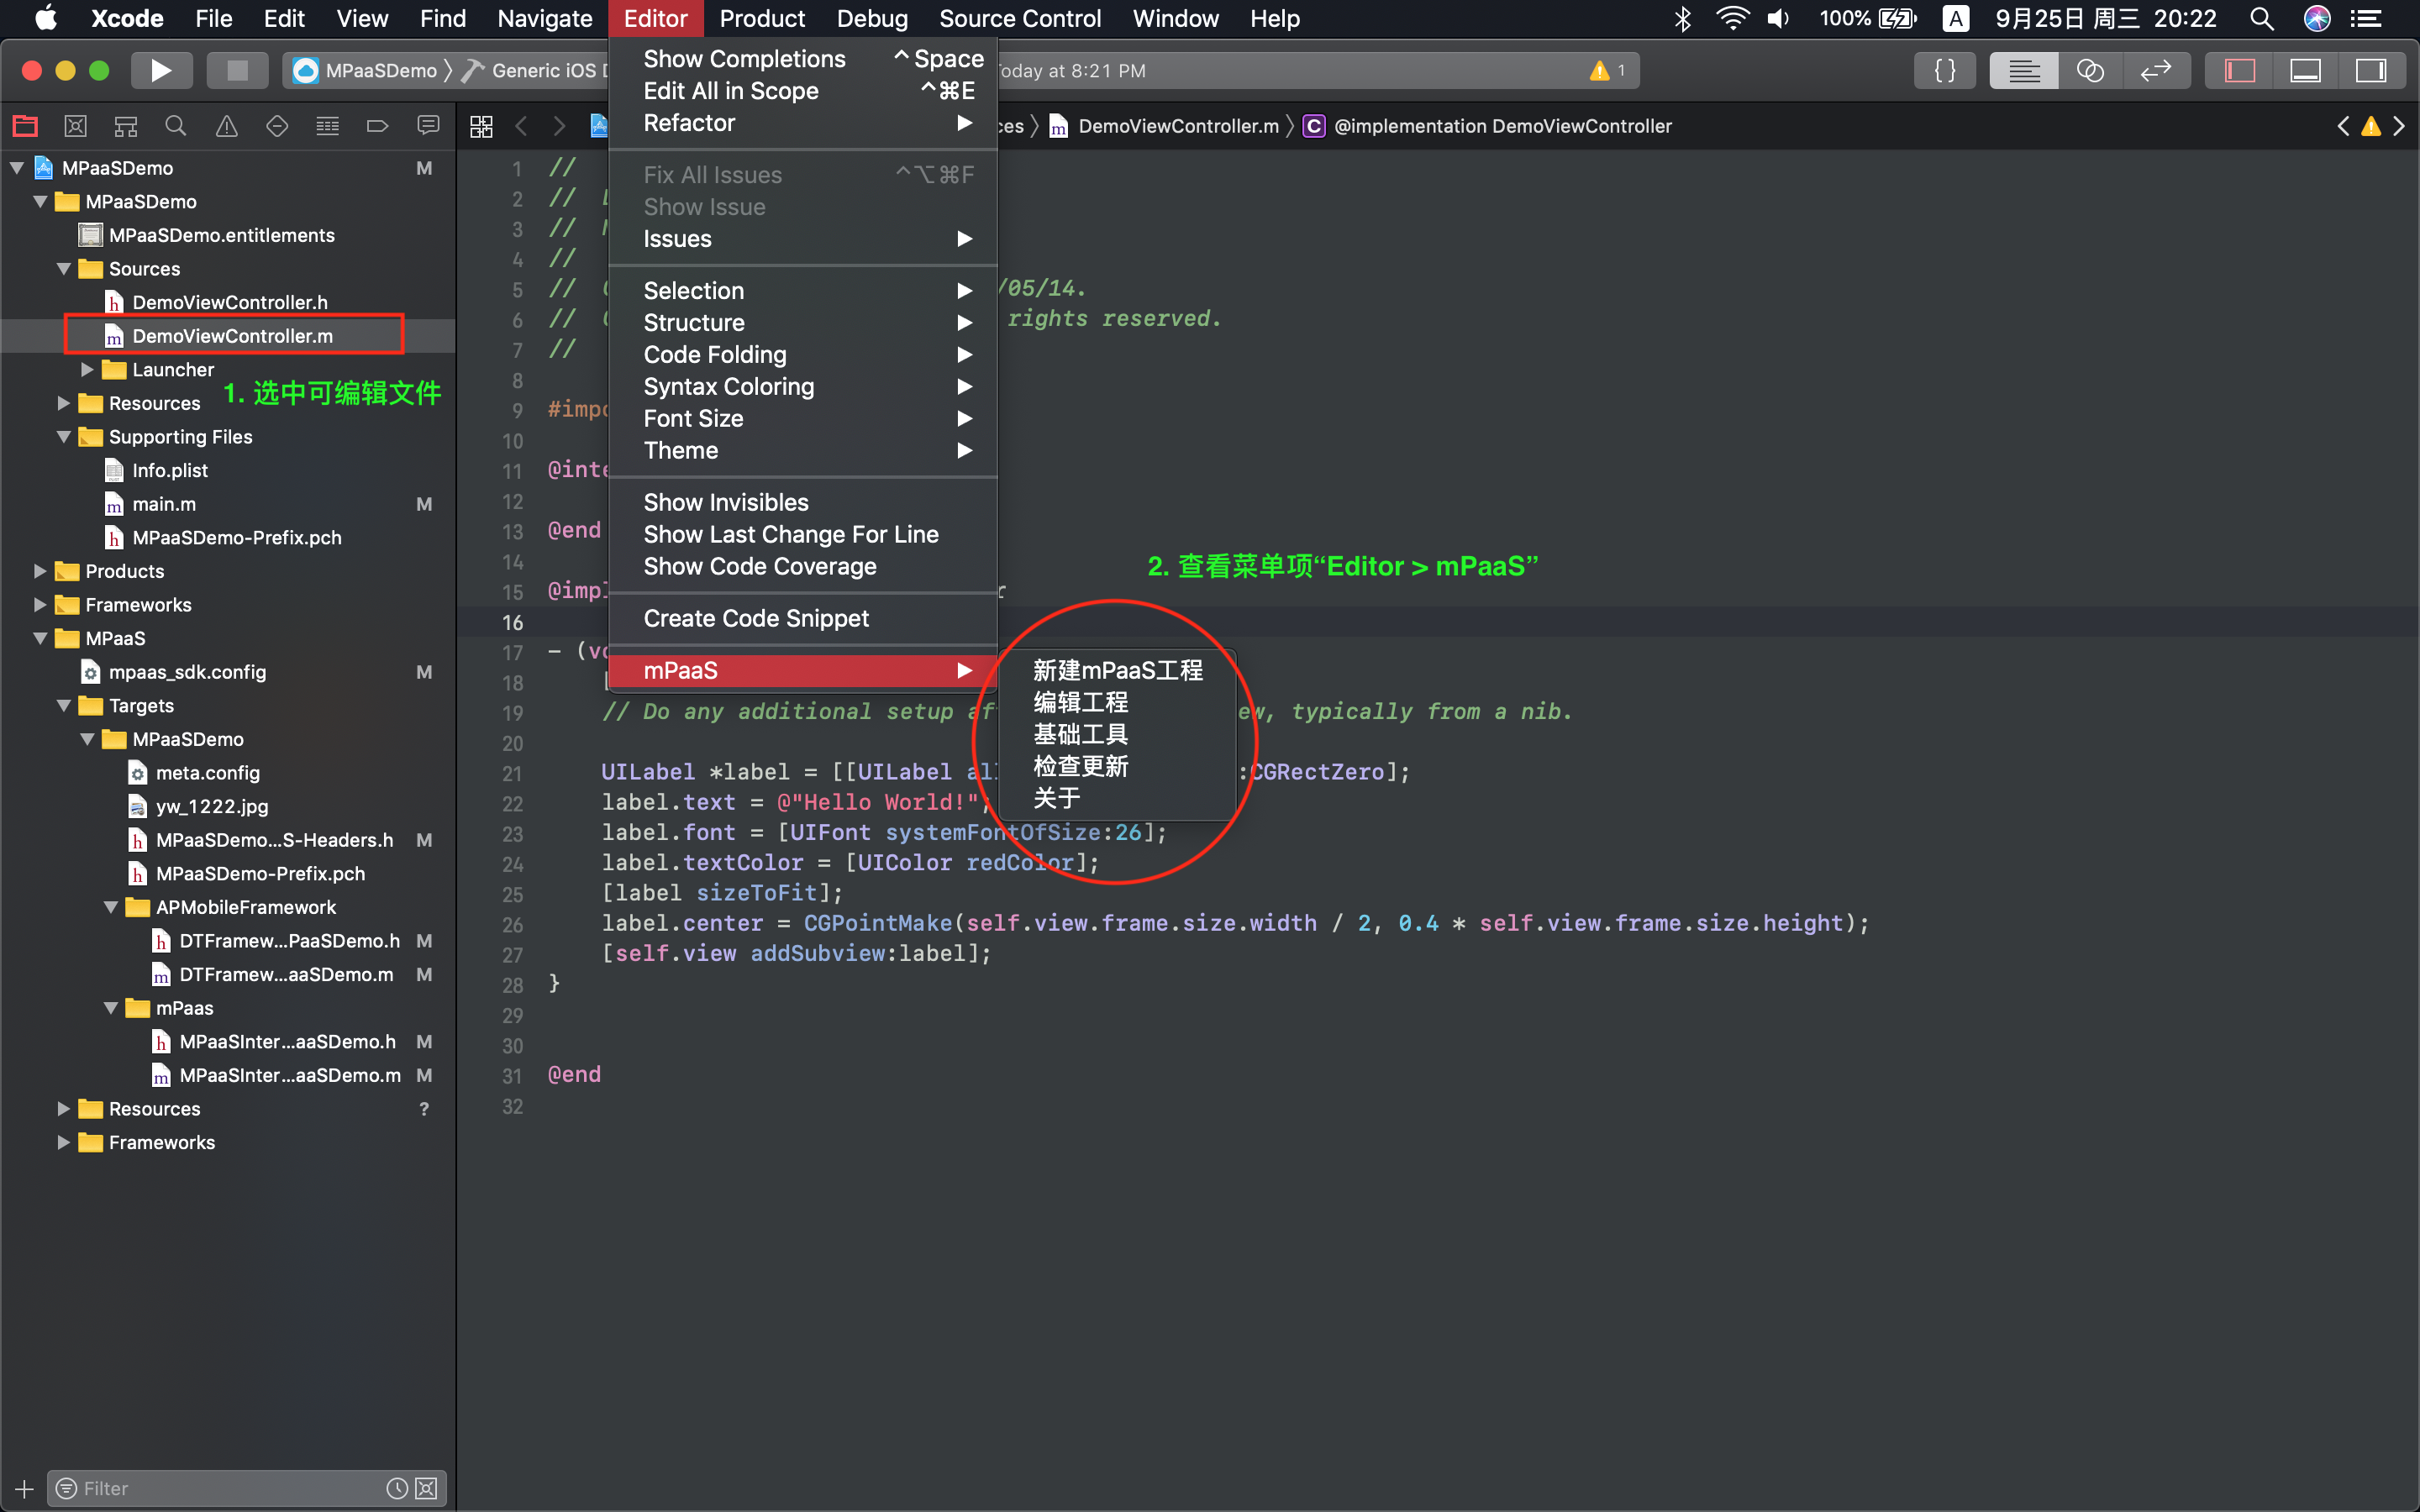Viewport: 2420px width, 1512px height.
Task: Open the Source Control menu
Action: click(1020, 18)
